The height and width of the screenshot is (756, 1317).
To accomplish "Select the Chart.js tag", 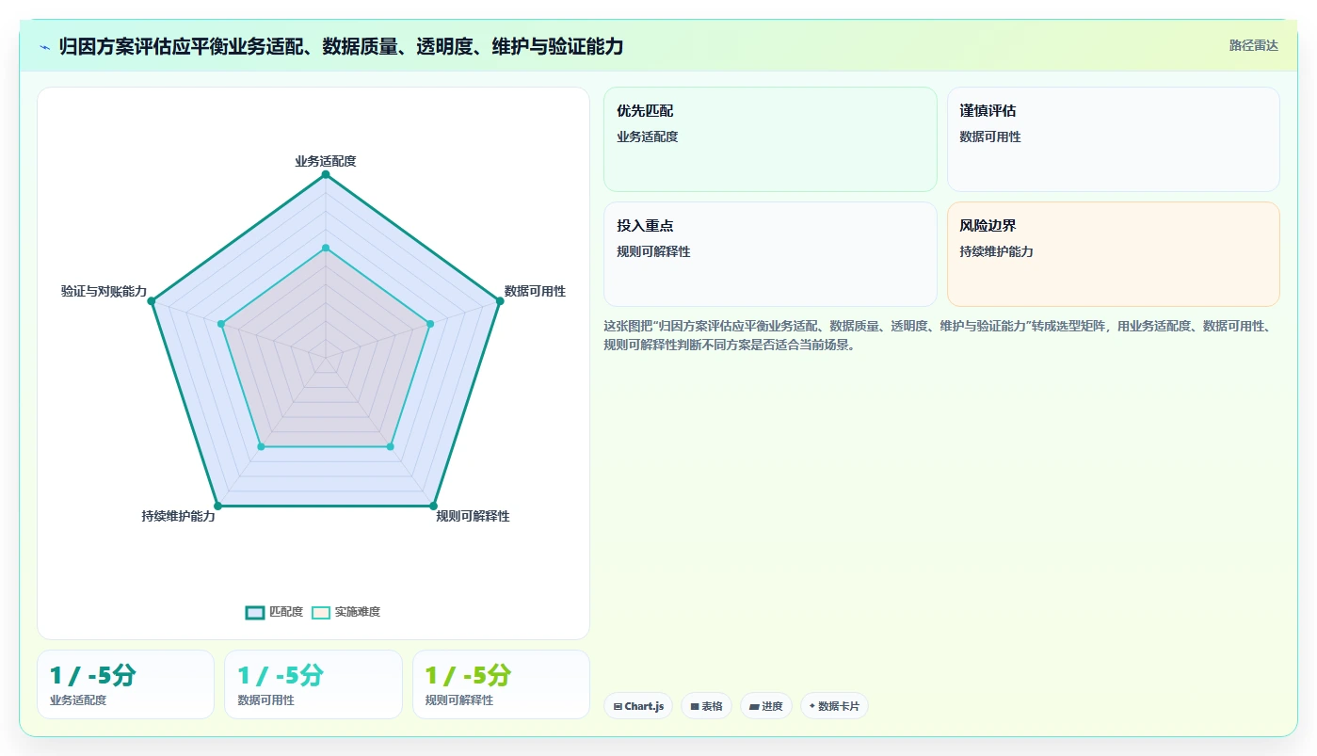I will [x=638, y=706].
